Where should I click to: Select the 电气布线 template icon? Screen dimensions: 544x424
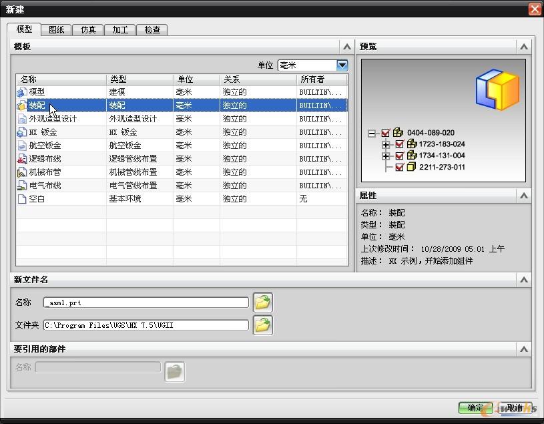click(22, 186)
